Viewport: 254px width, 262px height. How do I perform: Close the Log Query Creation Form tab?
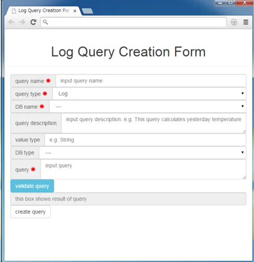pos(75,11)
